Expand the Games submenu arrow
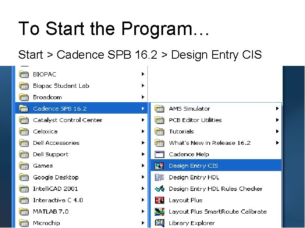 (143, 166)
